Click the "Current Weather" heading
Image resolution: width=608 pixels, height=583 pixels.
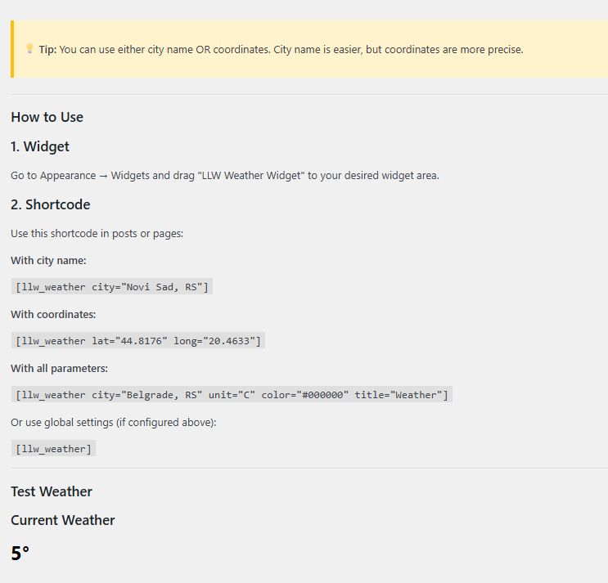(63, 520)
